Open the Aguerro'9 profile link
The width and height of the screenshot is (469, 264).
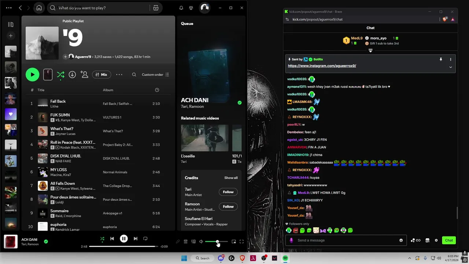click(x=83, y=57)
